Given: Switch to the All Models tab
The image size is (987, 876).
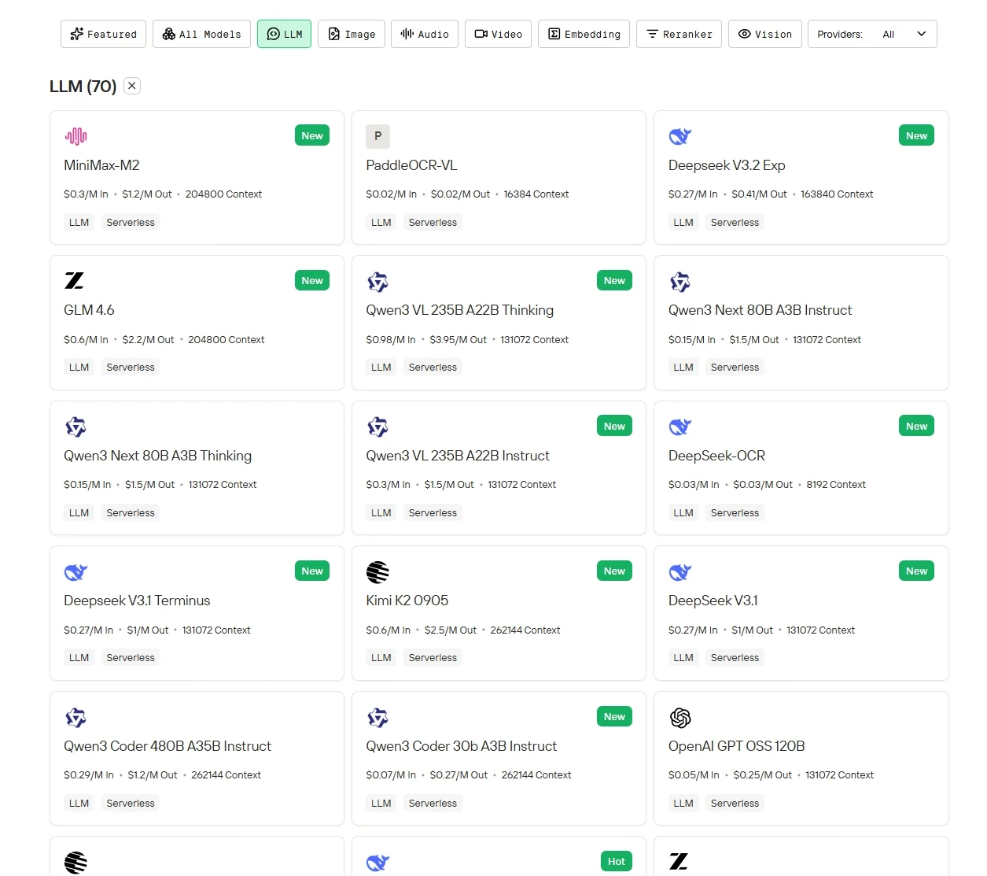Looking at the screenshot, I should point(201,34).
